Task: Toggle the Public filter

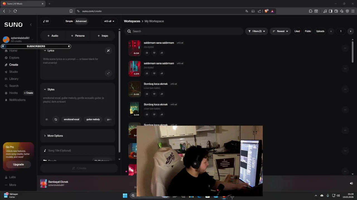Action: point(308,31)
